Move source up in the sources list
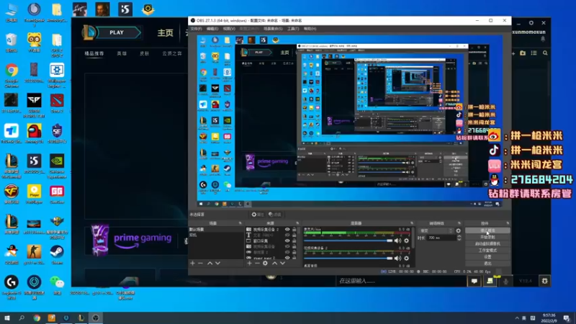 pyautogui.click(x=274, y=263)
